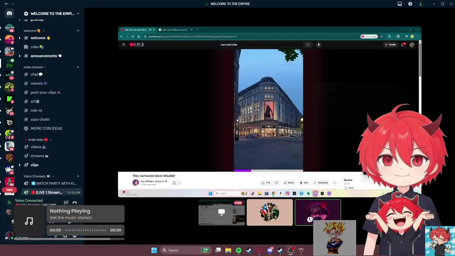Click reload icon in streamed Chrome toolbar
Screen dimensions: 455x256
point(133,36)
